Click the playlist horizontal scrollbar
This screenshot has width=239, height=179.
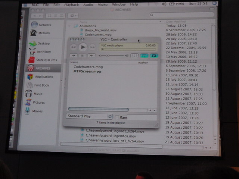[98, 109]
